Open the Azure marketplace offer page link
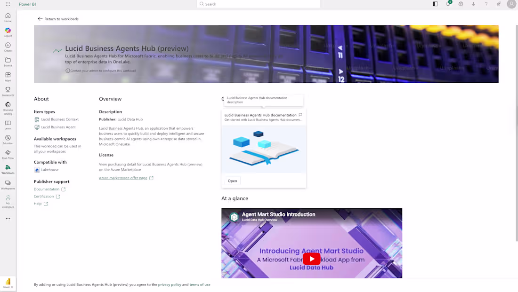The width and height of the screenshot is (518, 292). 126,178
